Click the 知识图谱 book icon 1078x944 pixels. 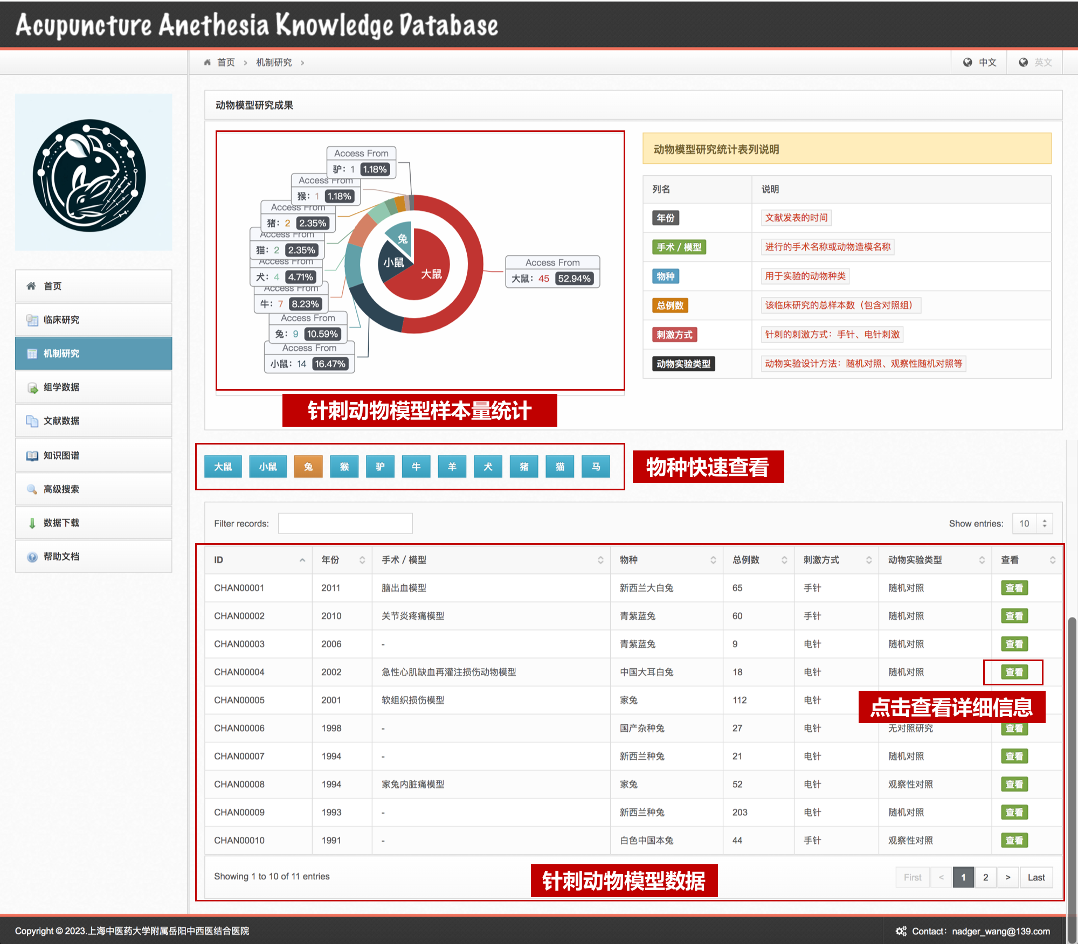coord(32,456)
